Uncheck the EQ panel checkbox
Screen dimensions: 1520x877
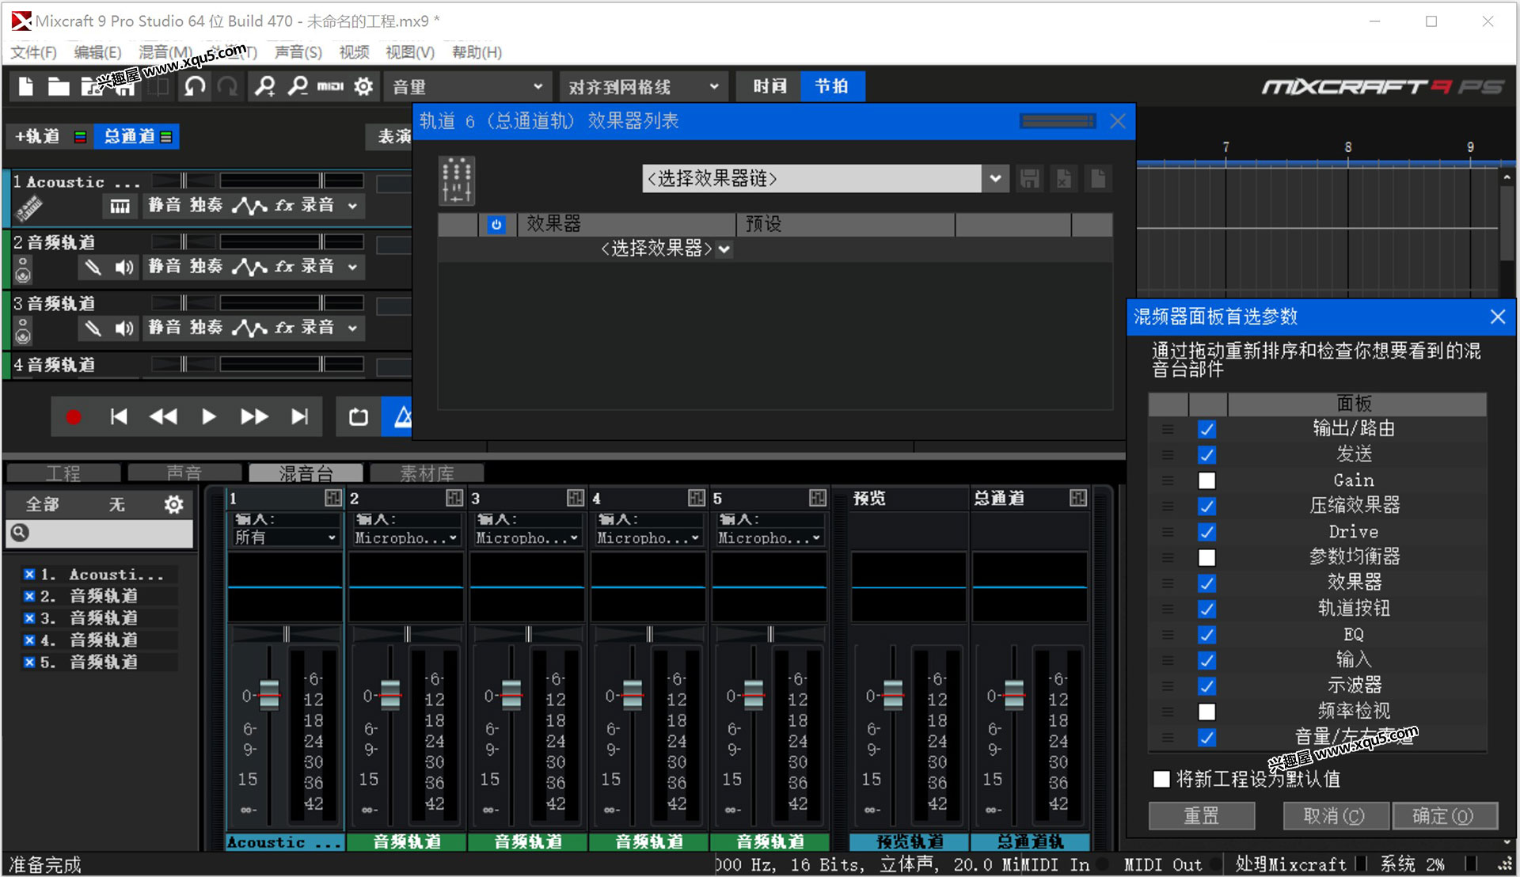(x=1207, y=635)
